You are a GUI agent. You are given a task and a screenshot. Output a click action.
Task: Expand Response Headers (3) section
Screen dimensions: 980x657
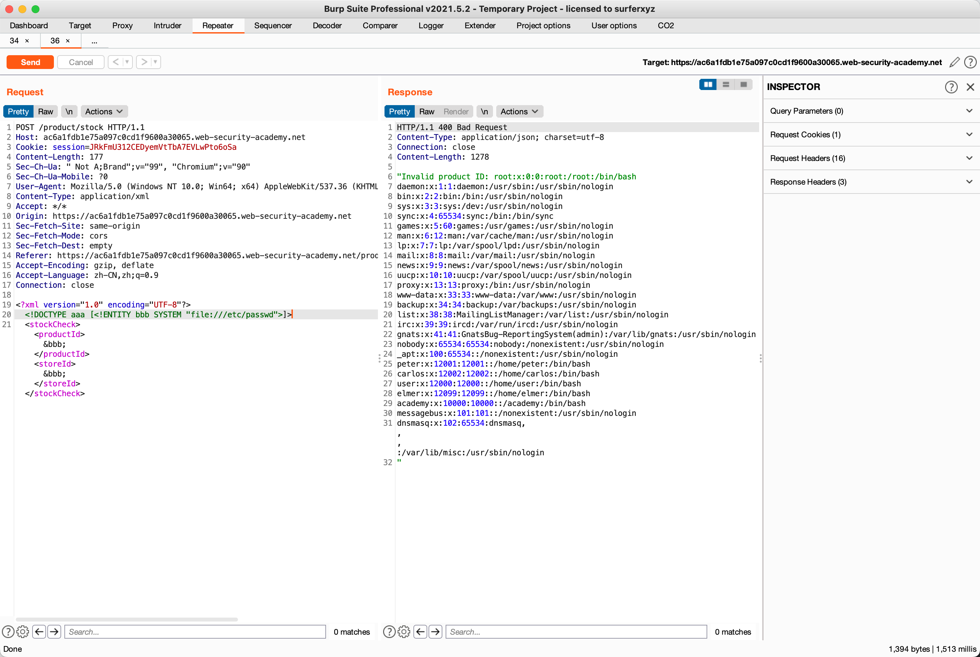(x=872, y=182)
